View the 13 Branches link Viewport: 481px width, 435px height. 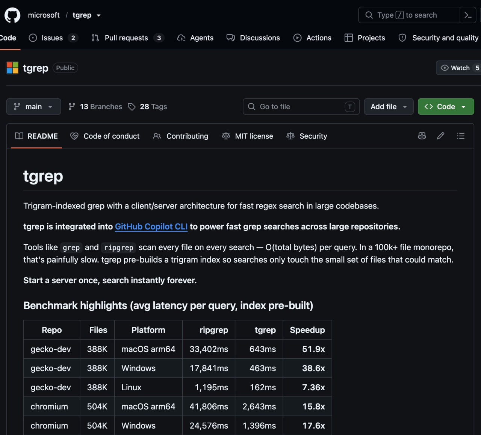tap(95, 107)
